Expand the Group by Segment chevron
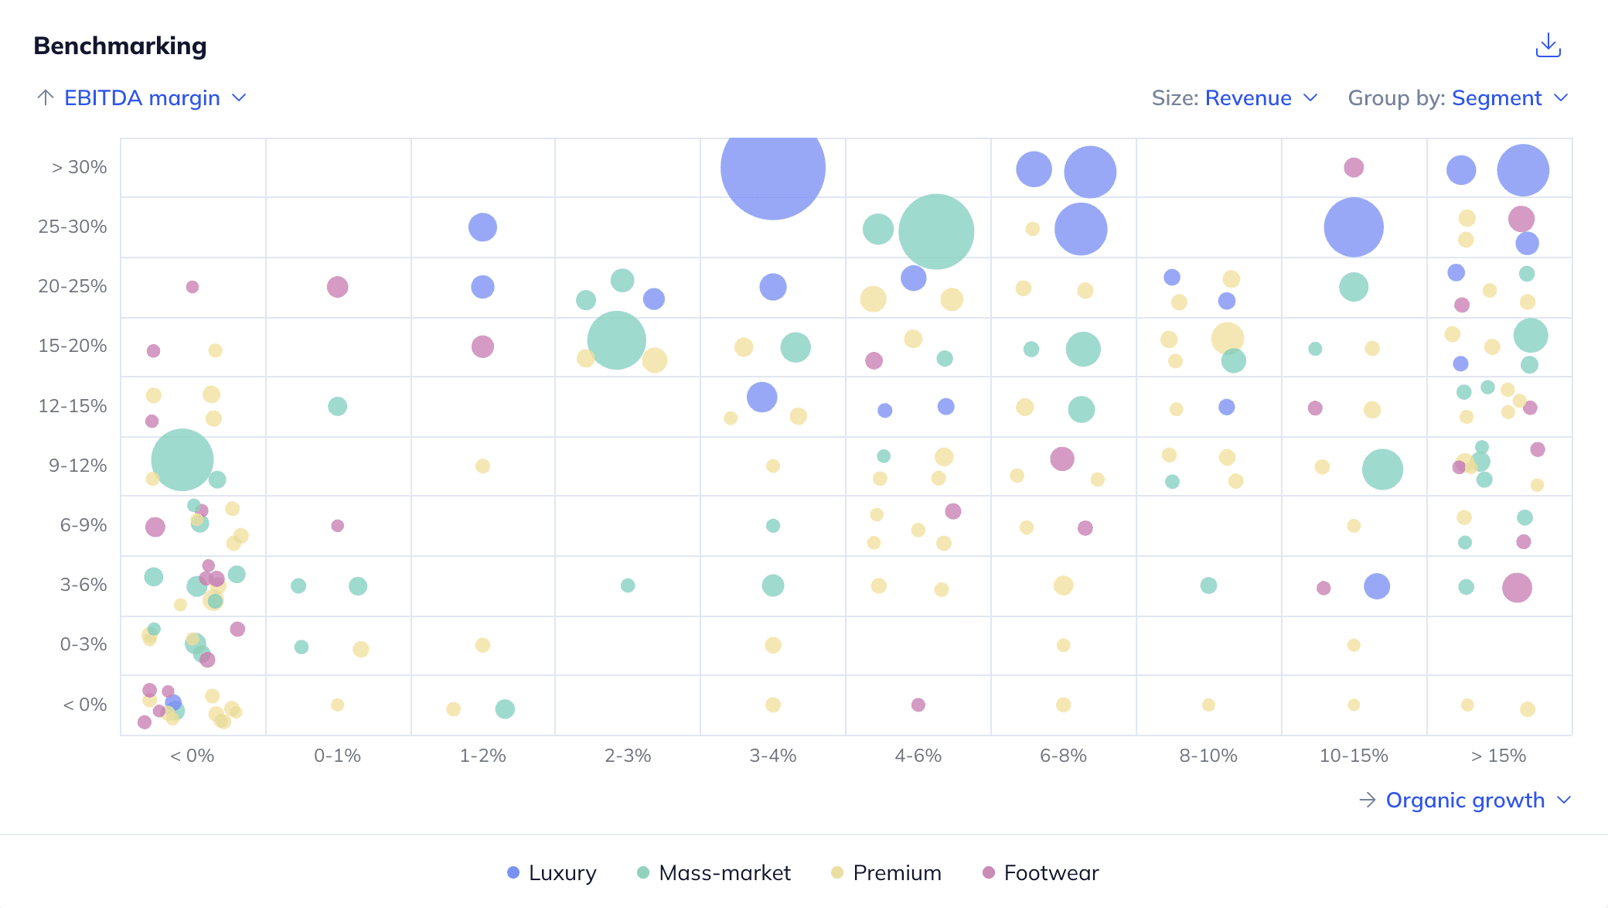Viewport: 1608px width, 908px height. point(1561,98)
